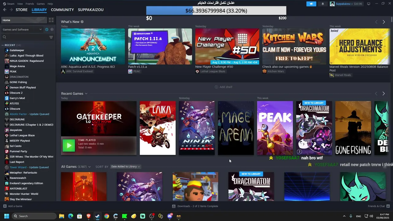393x221 pixels.
Task: Click the ready-to-play filter icon
Action: [52, 29]
